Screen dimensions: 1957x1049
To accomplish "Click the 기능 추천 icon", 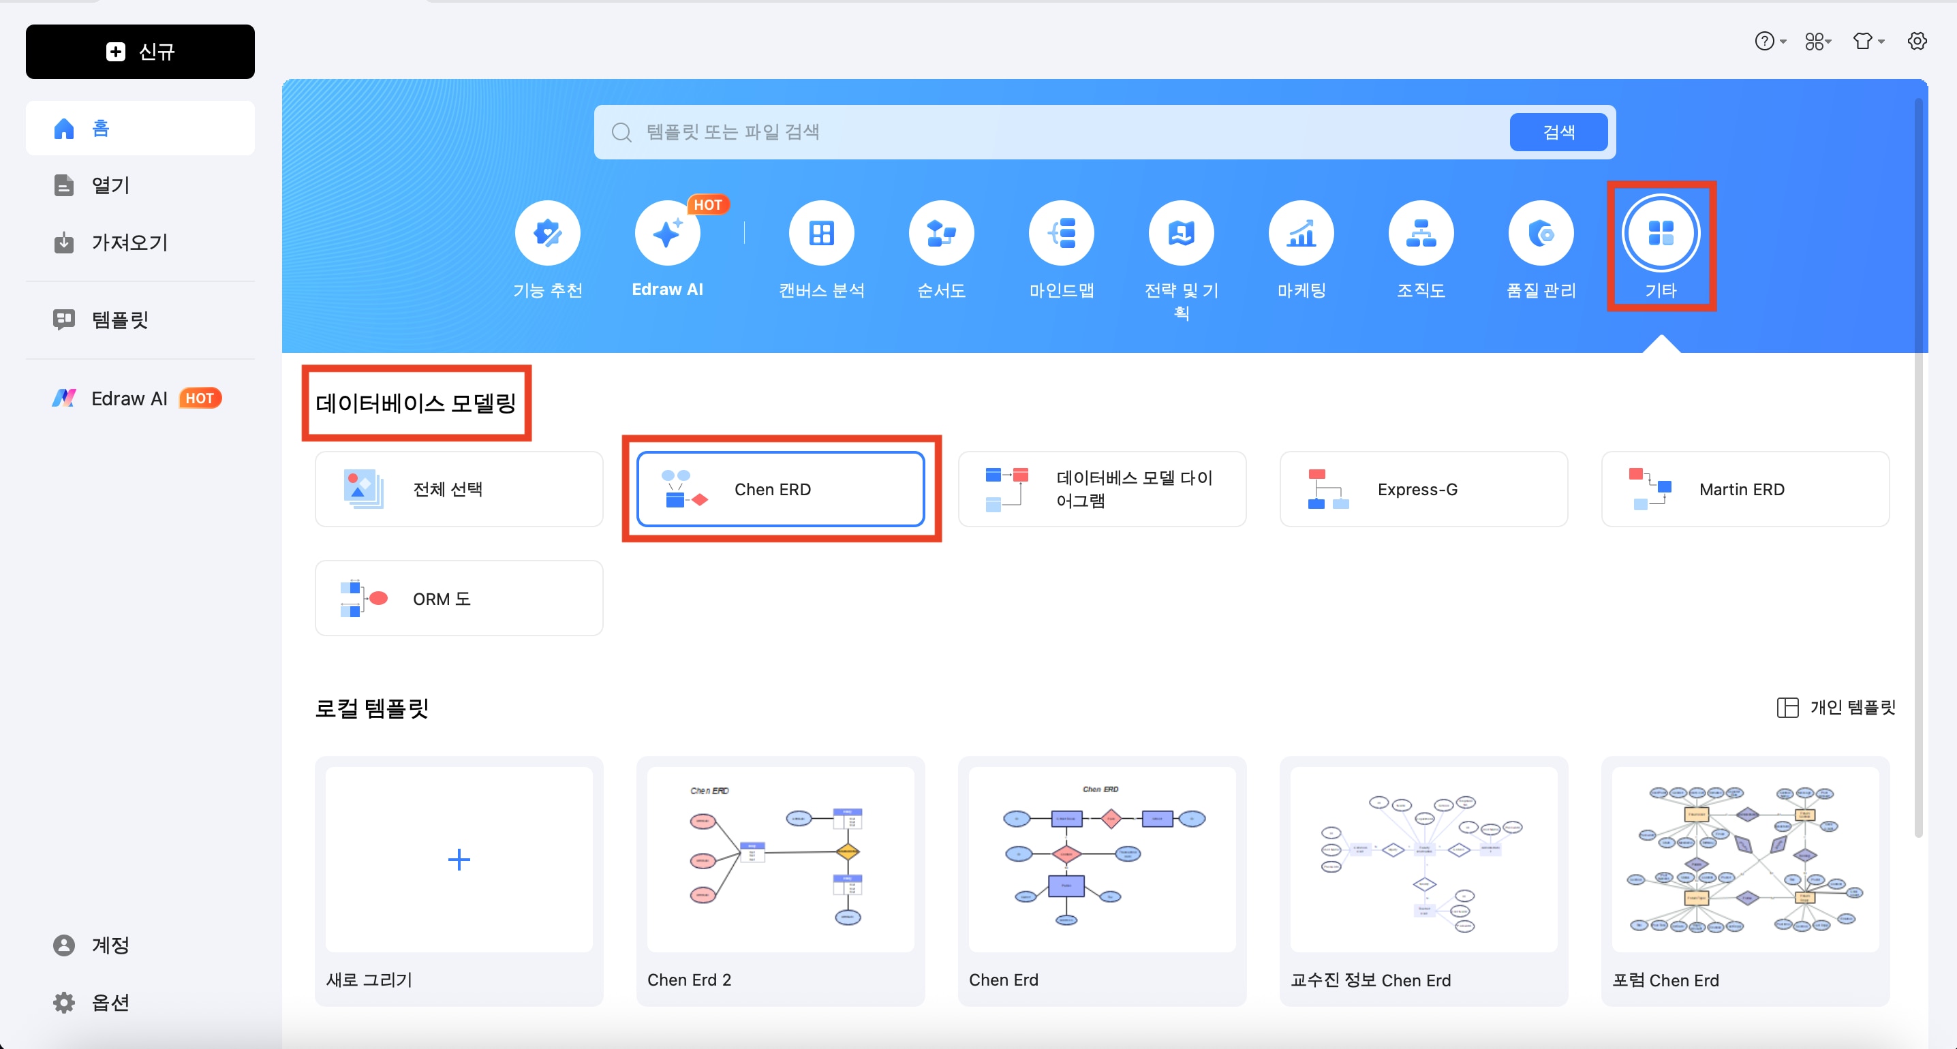I will 547,233.
